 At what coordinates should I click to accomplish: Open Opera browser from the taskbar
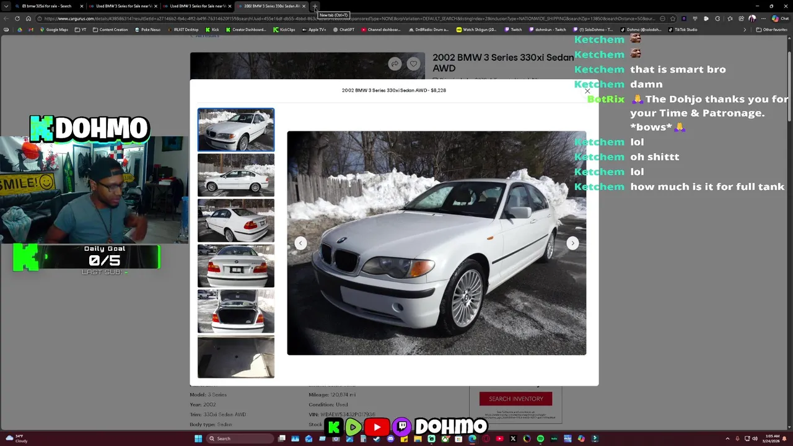pyautogui.click(x=486, y=439)
